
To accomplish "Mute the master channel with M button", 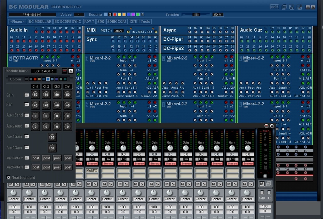I will (262, 184).
